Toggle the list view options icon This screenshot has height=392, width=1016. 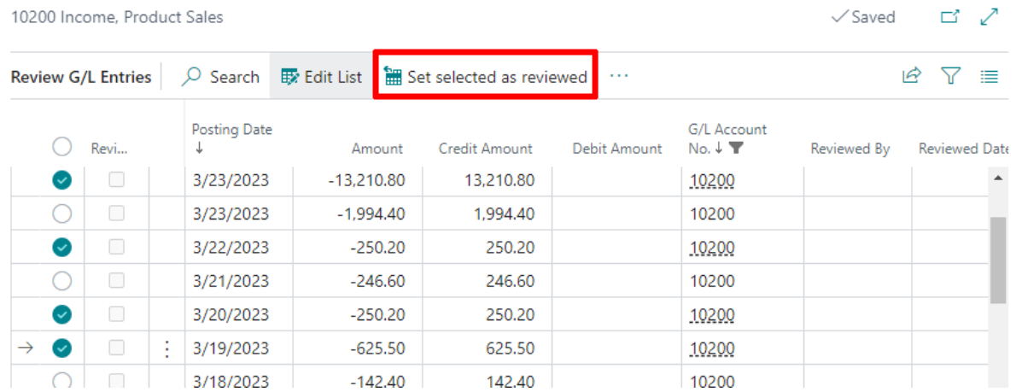989,77
